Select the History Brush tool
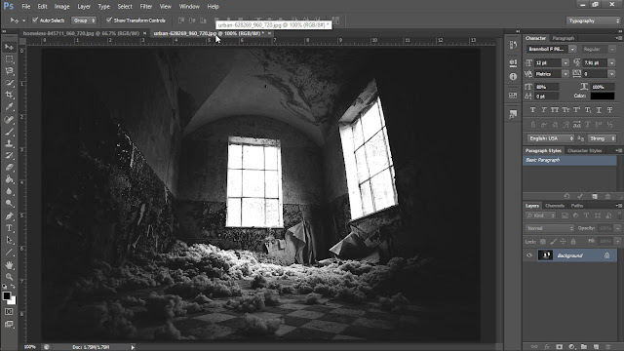Screen dimensions: 624x351 point(9,155)
